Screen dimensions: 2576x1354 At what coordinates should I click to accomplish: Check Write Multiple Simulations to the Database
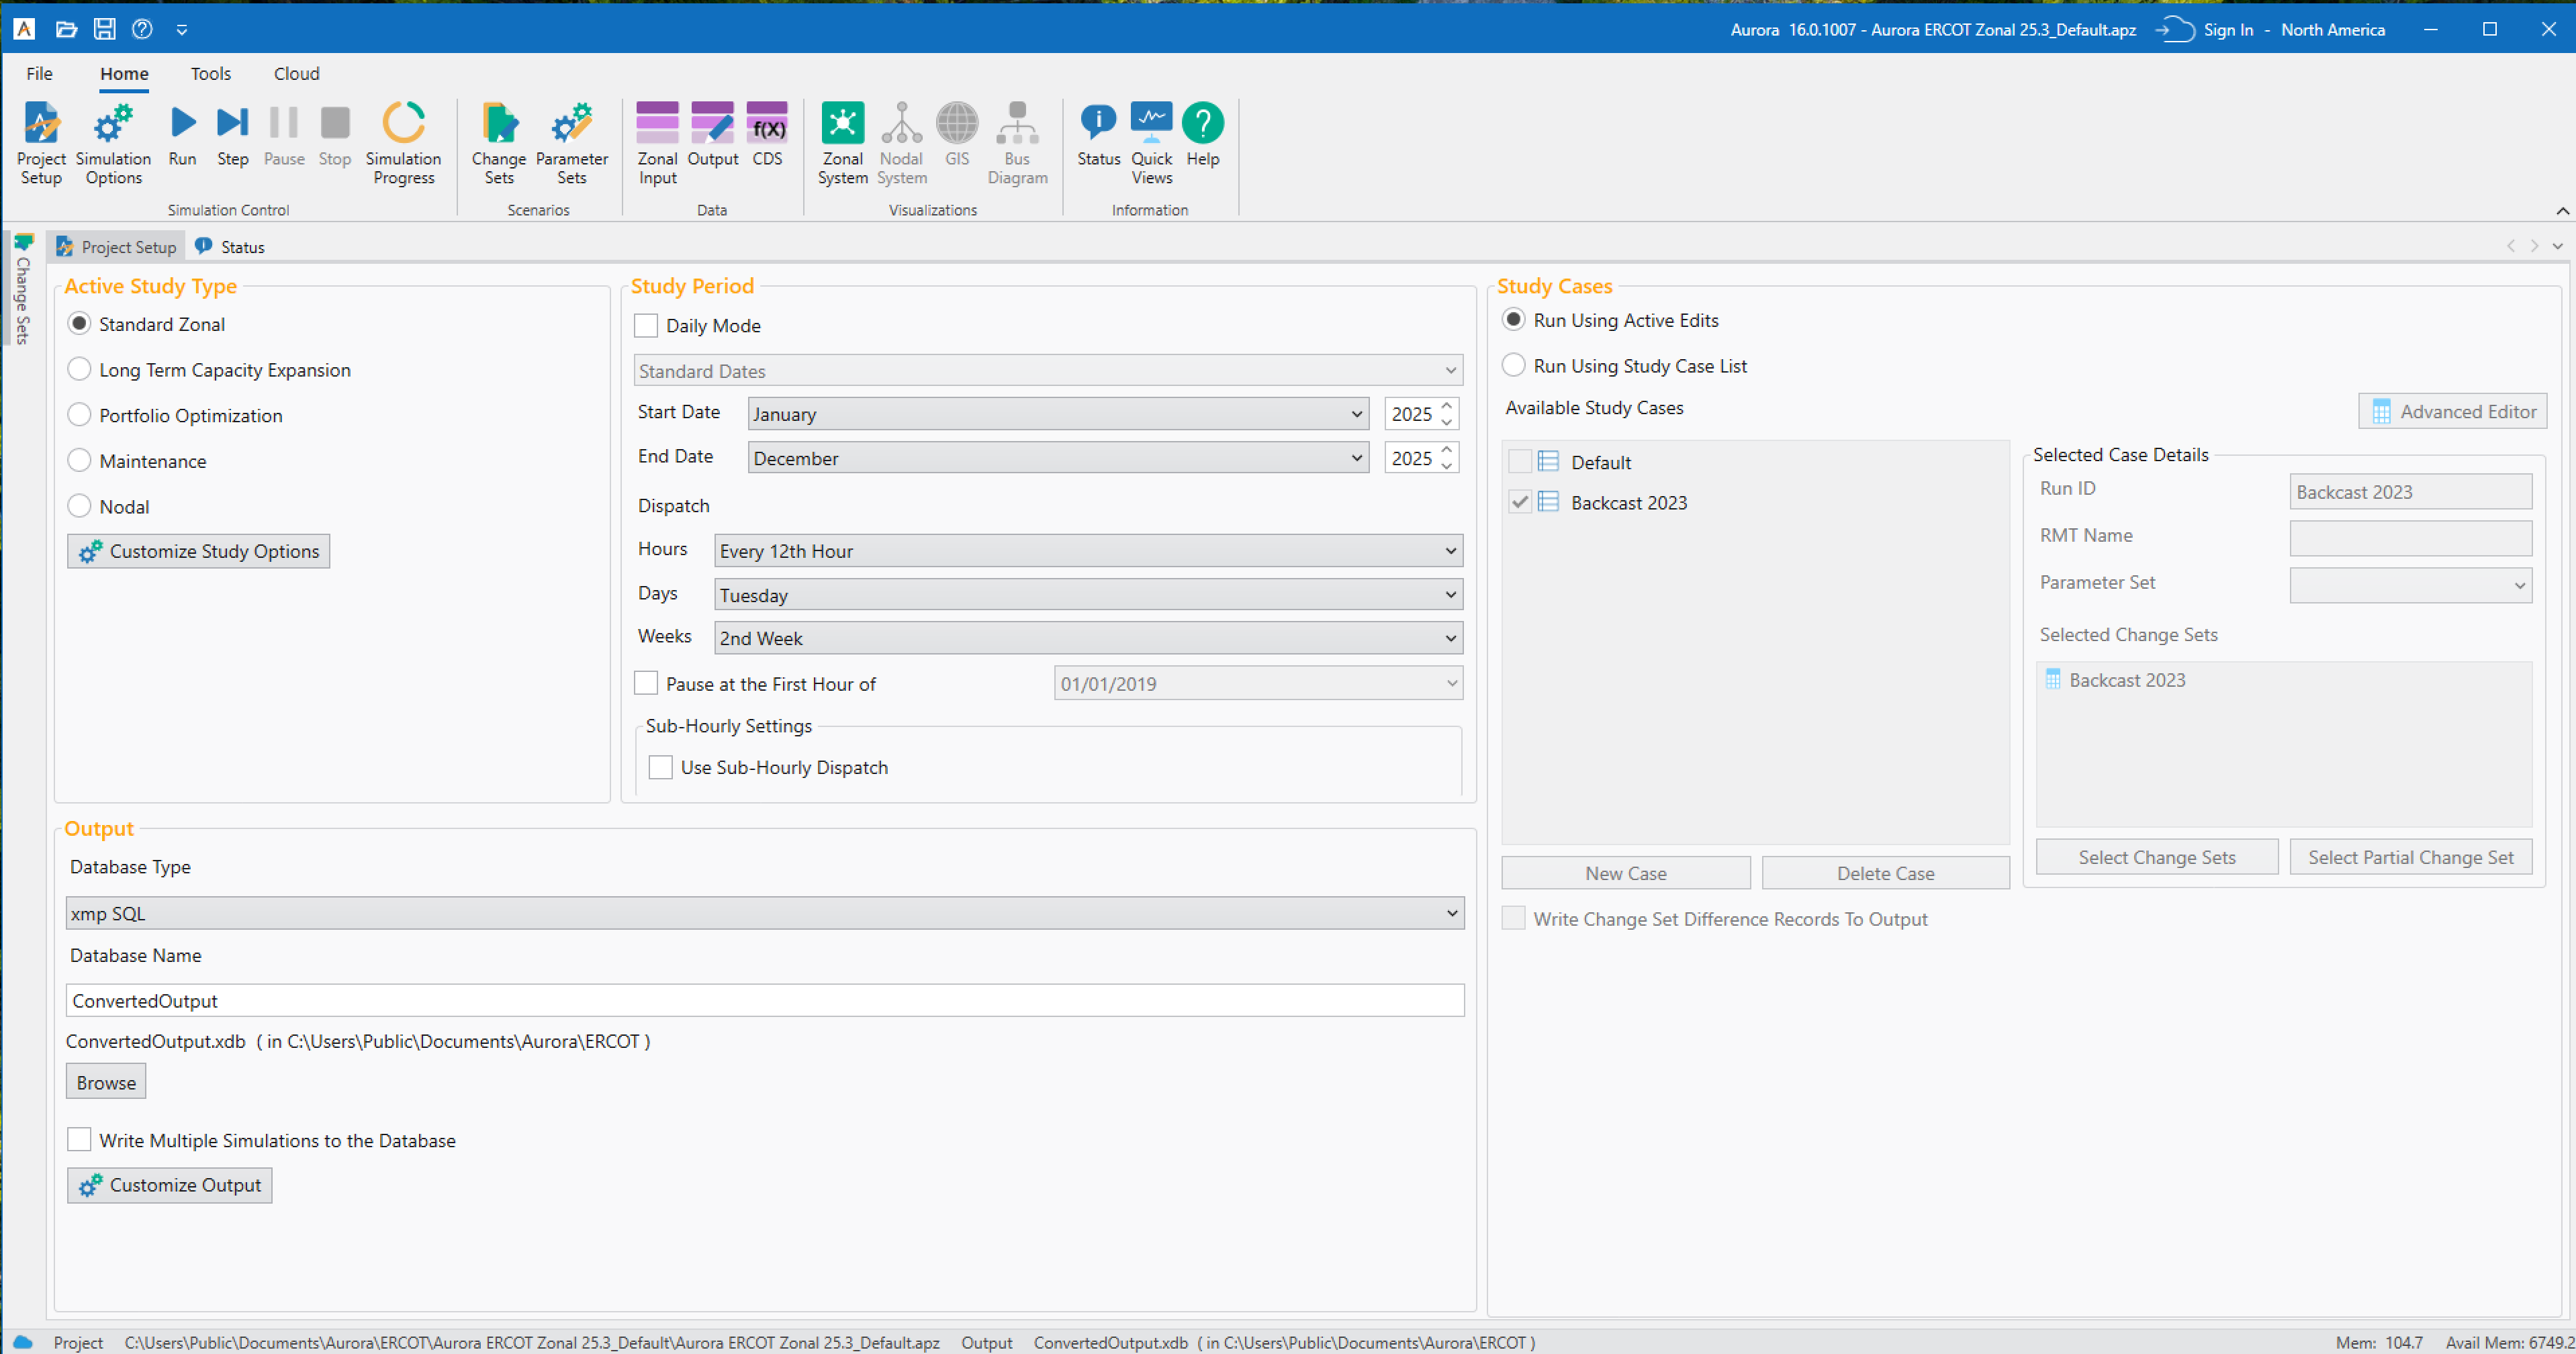click(79, 1140)
